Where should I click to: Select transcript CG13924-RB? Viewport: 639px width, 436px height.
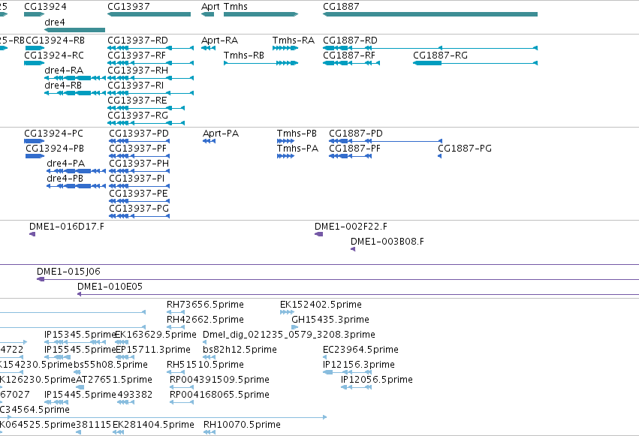[56, 41]
